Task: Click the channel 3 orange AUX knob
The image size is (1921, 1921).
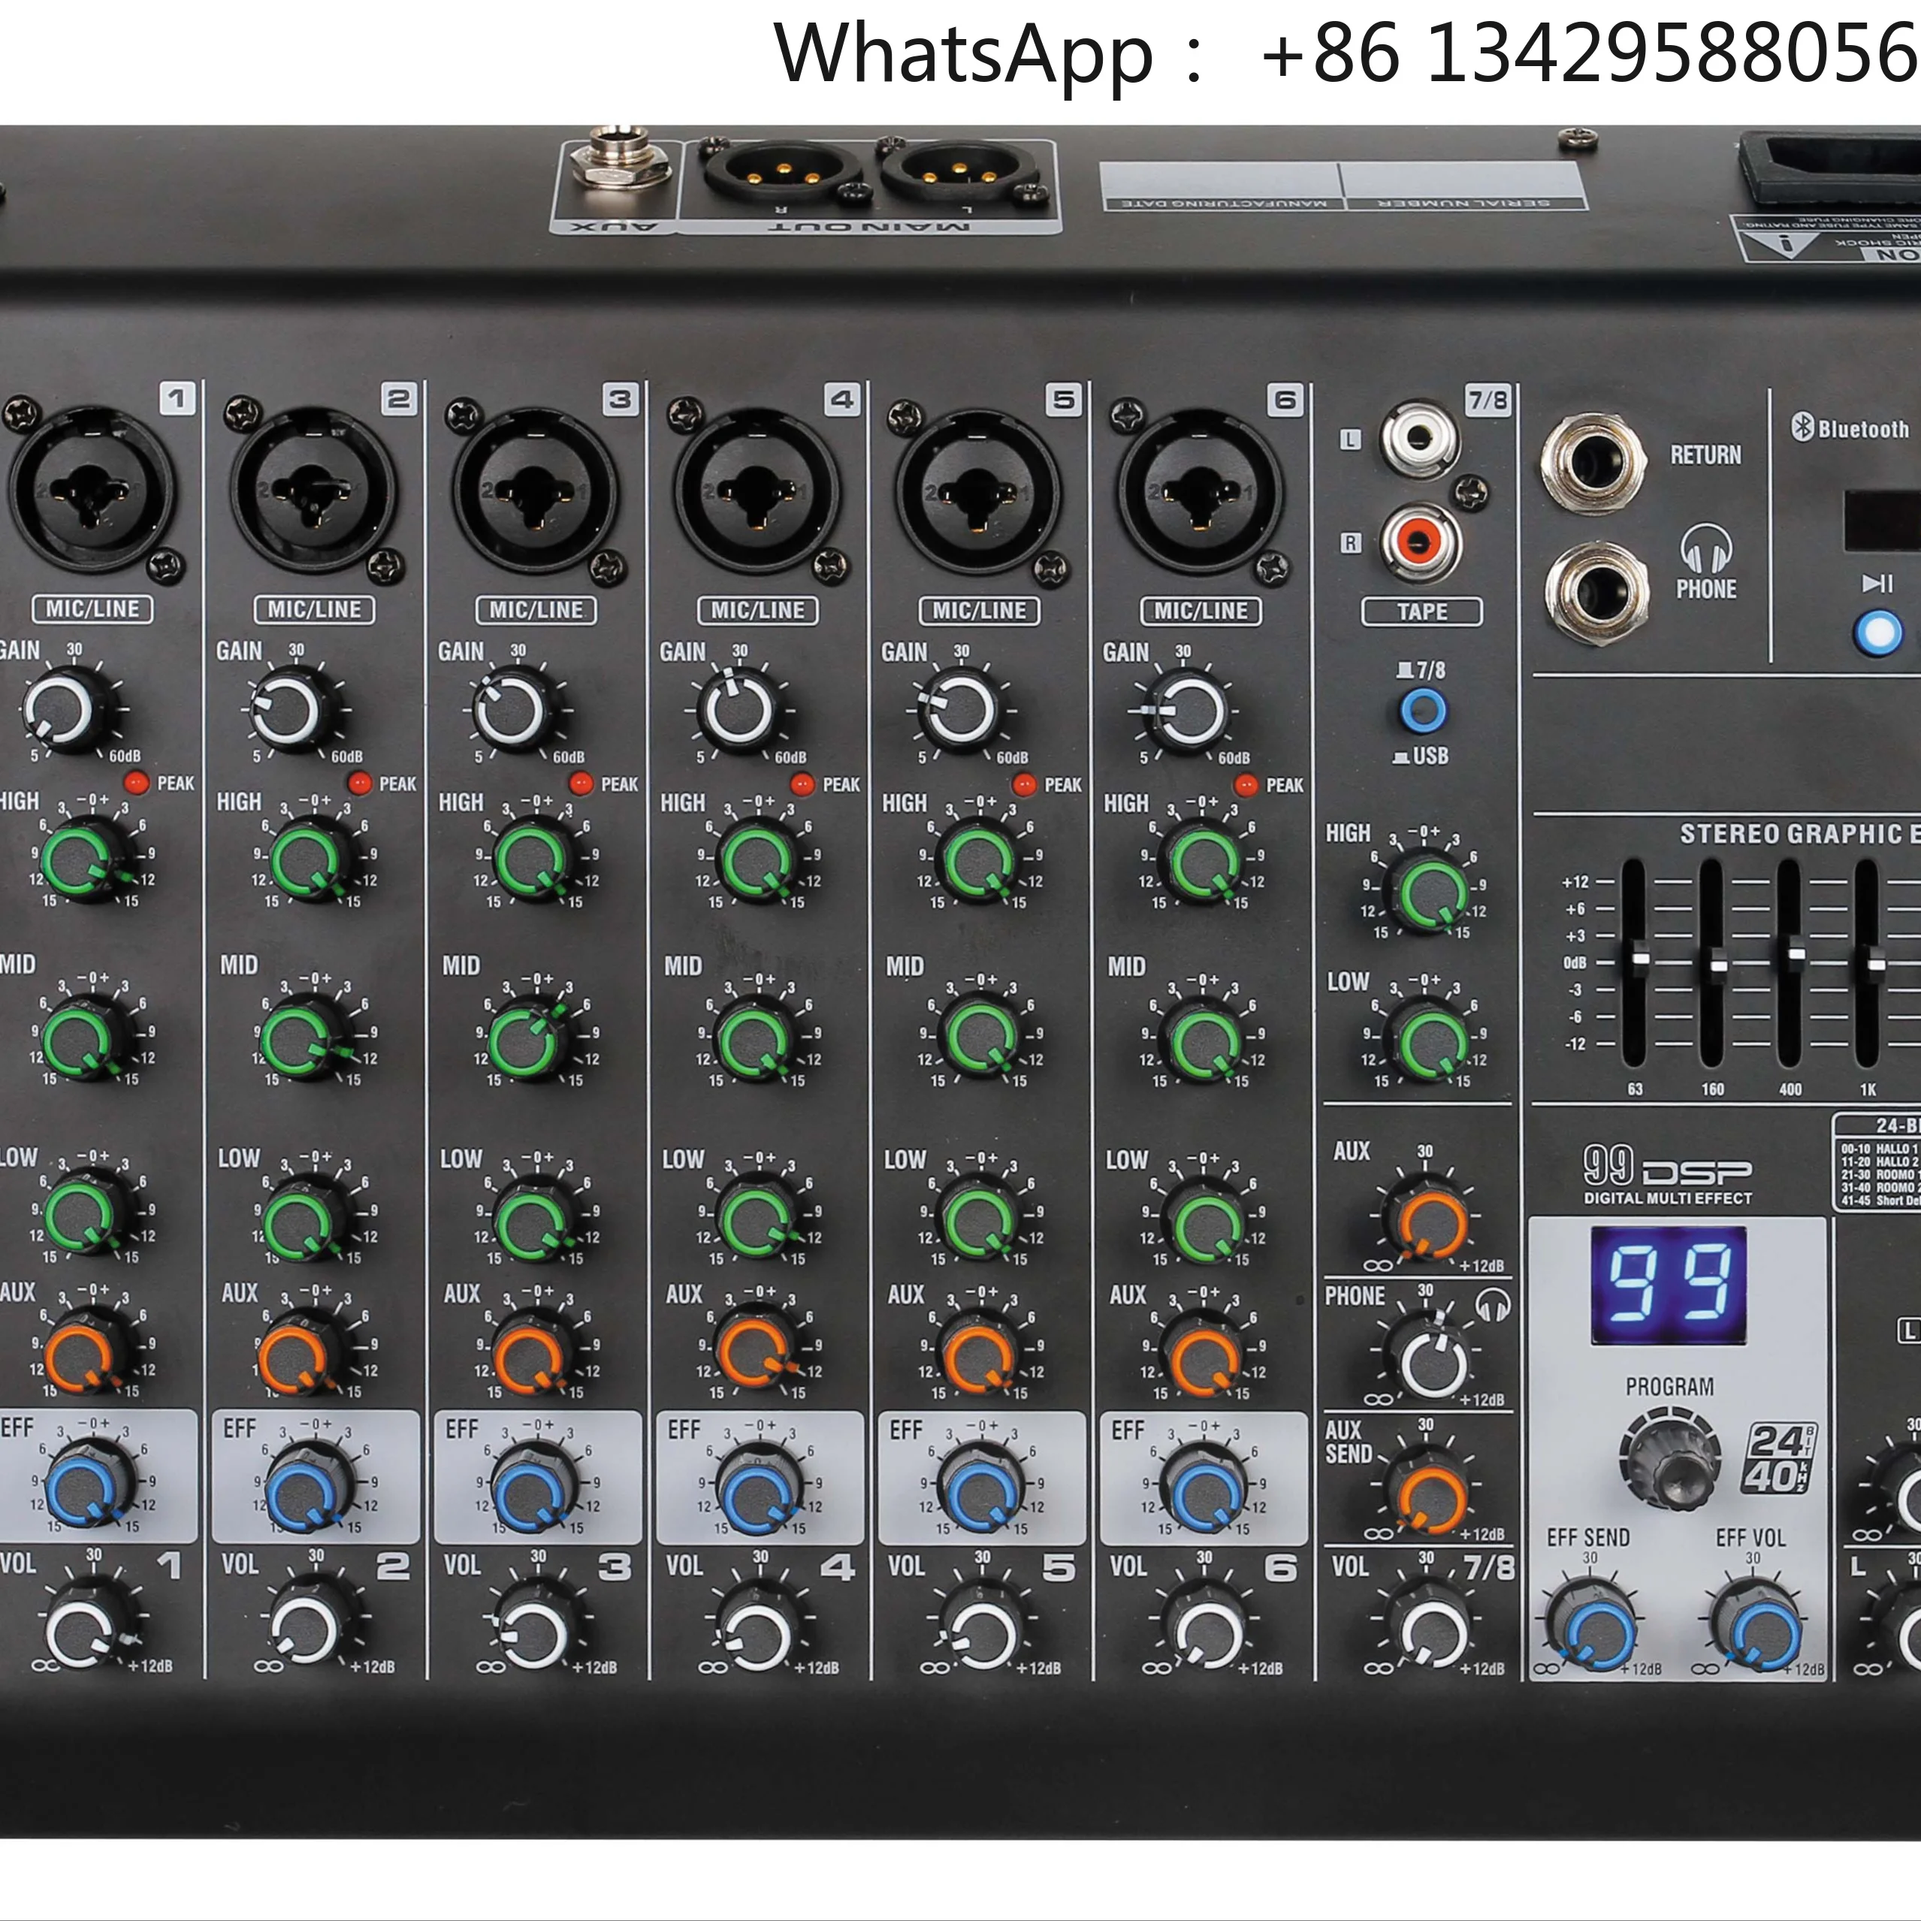Action: [534, 1356]
